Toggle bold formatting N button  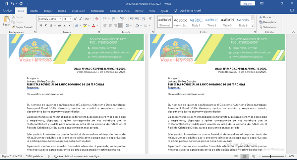click(x=40, y=26)
